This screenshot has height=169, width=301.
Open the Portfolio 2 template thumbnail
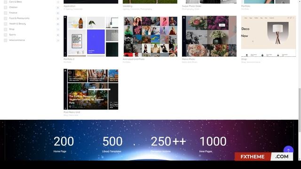(x=91, y=36)
